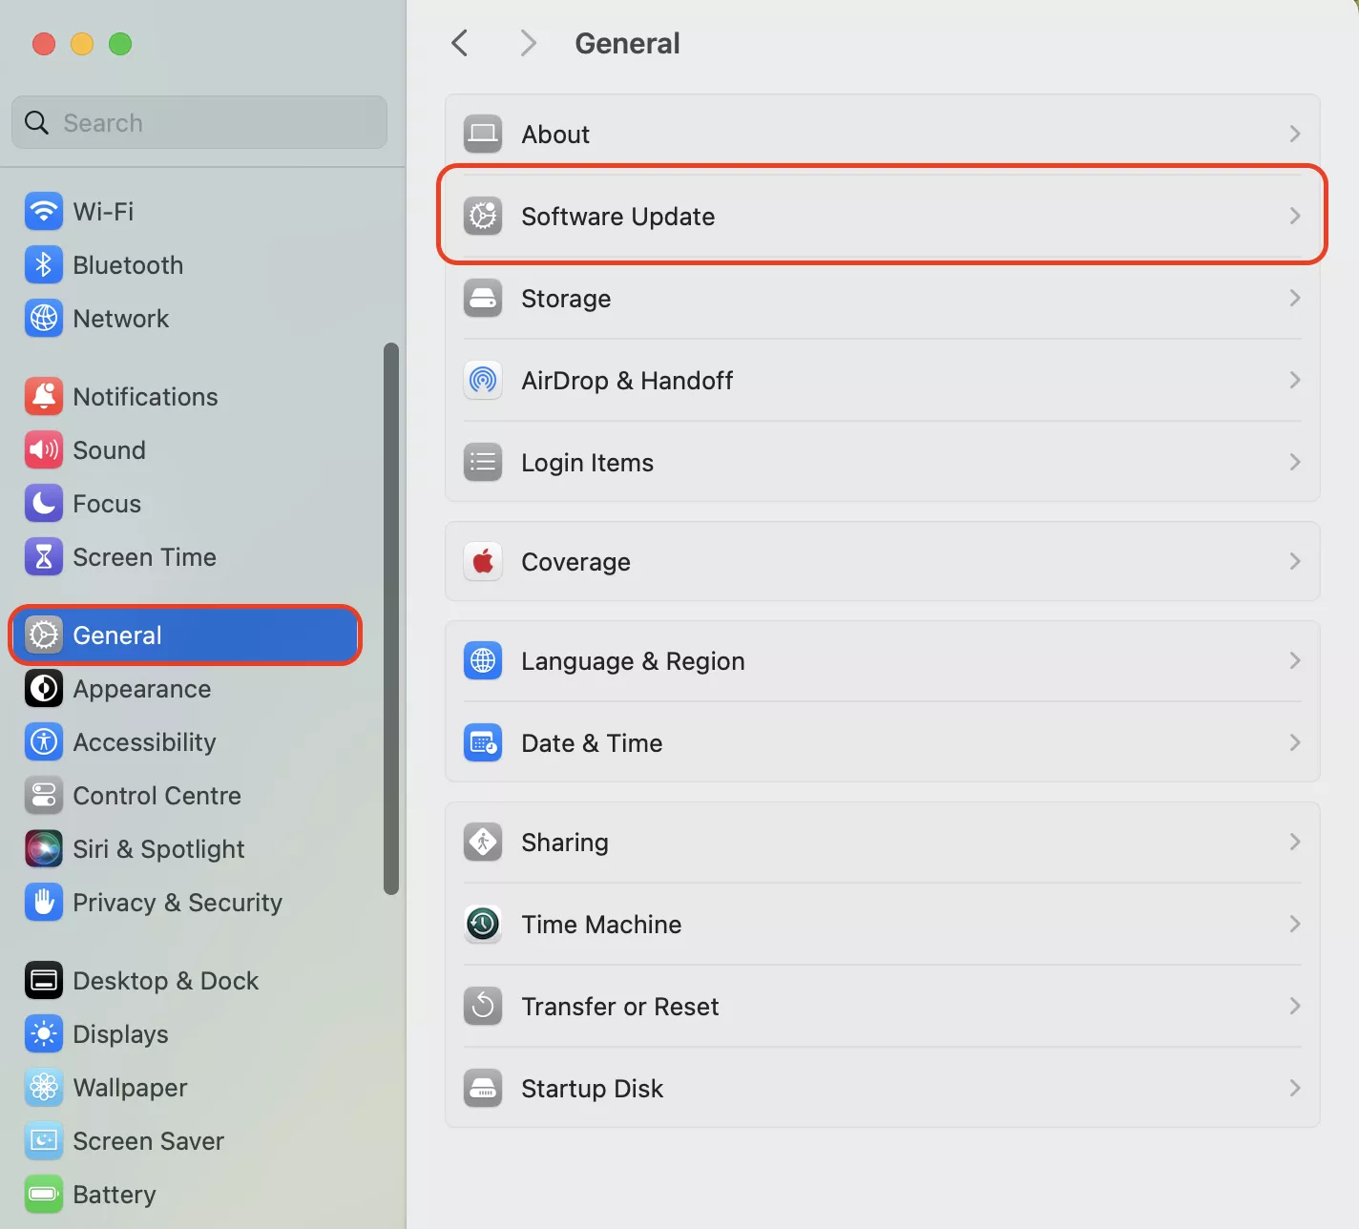This screenshot has width=1359, height=1229.
Task: Click the Battery label in sidebar
Action: pyautogui.click(x=114, y=1195)
